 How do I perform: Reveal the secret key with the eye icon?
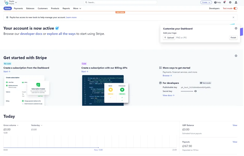tap(195, 91)
